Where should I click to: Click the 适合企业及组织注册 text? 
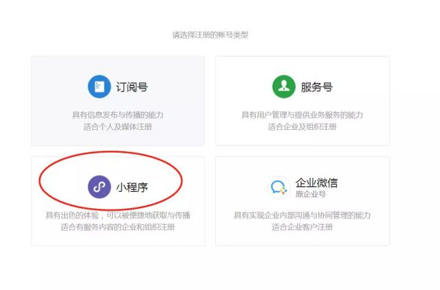302,126
